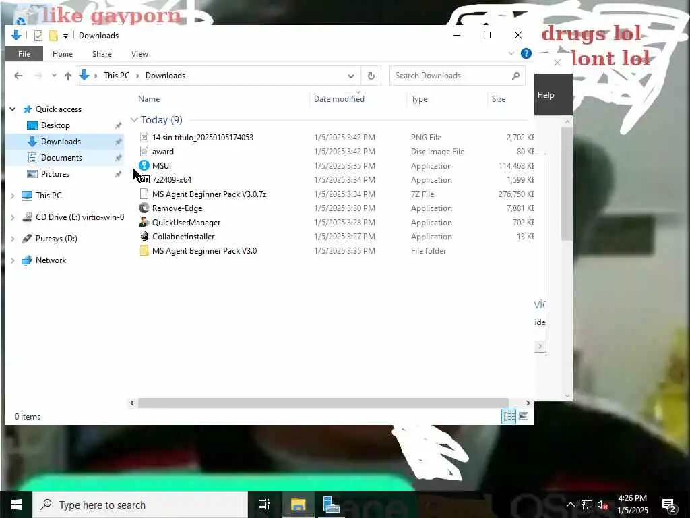Click the search magnifier icon in Search Downloads
This screenshot has height=518, width=690.
click(x=515, y=76)
